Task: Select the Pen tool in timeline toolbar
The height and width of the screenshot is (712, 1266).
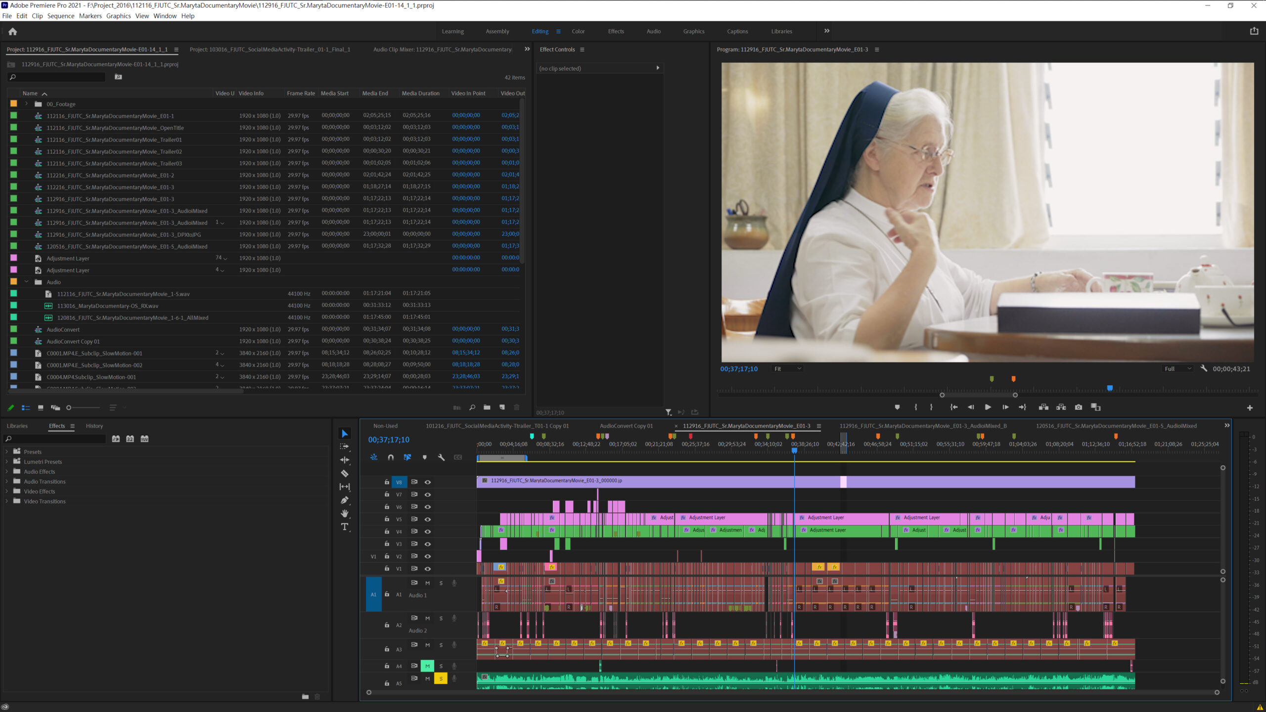Action: (345, 500)
